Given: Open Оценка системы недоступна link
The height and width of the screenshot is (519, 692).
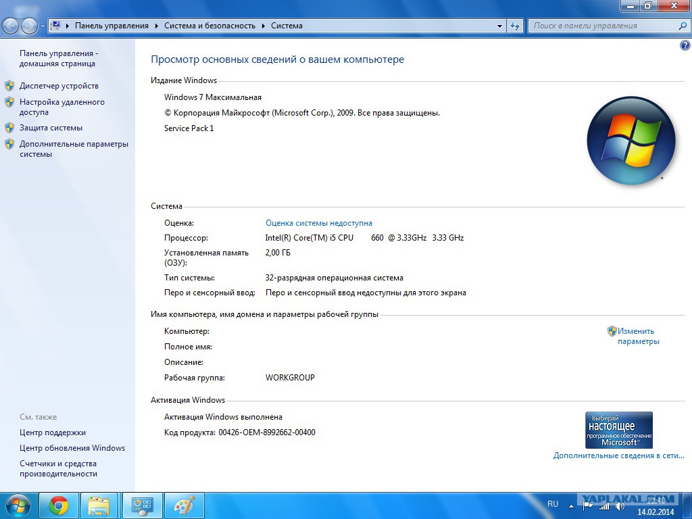Looking at the screenshot, I should coord(319,223).
